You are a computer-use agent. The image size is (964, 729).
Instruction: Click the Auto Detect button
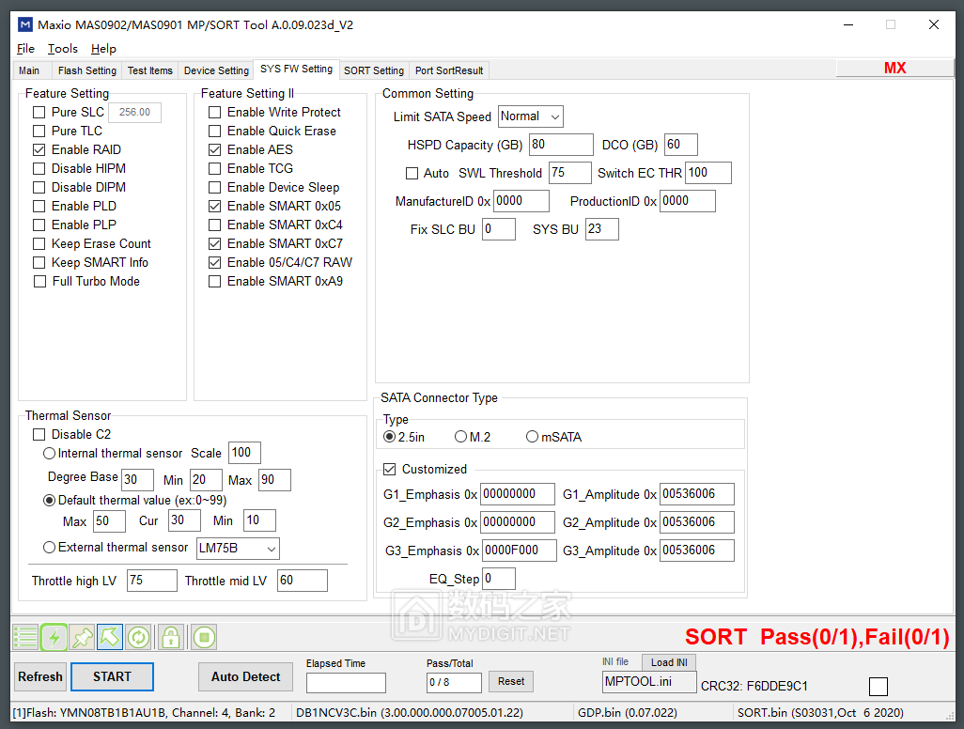[x=245, y=676]
